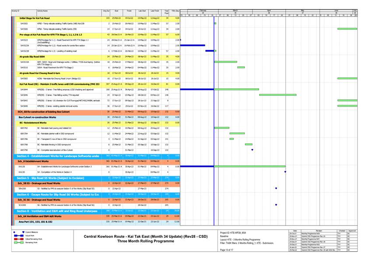Image resolution: width=379 pixels, height=268 pixels.
Task: Select the April month header in timescale
Action: point(269,10)
